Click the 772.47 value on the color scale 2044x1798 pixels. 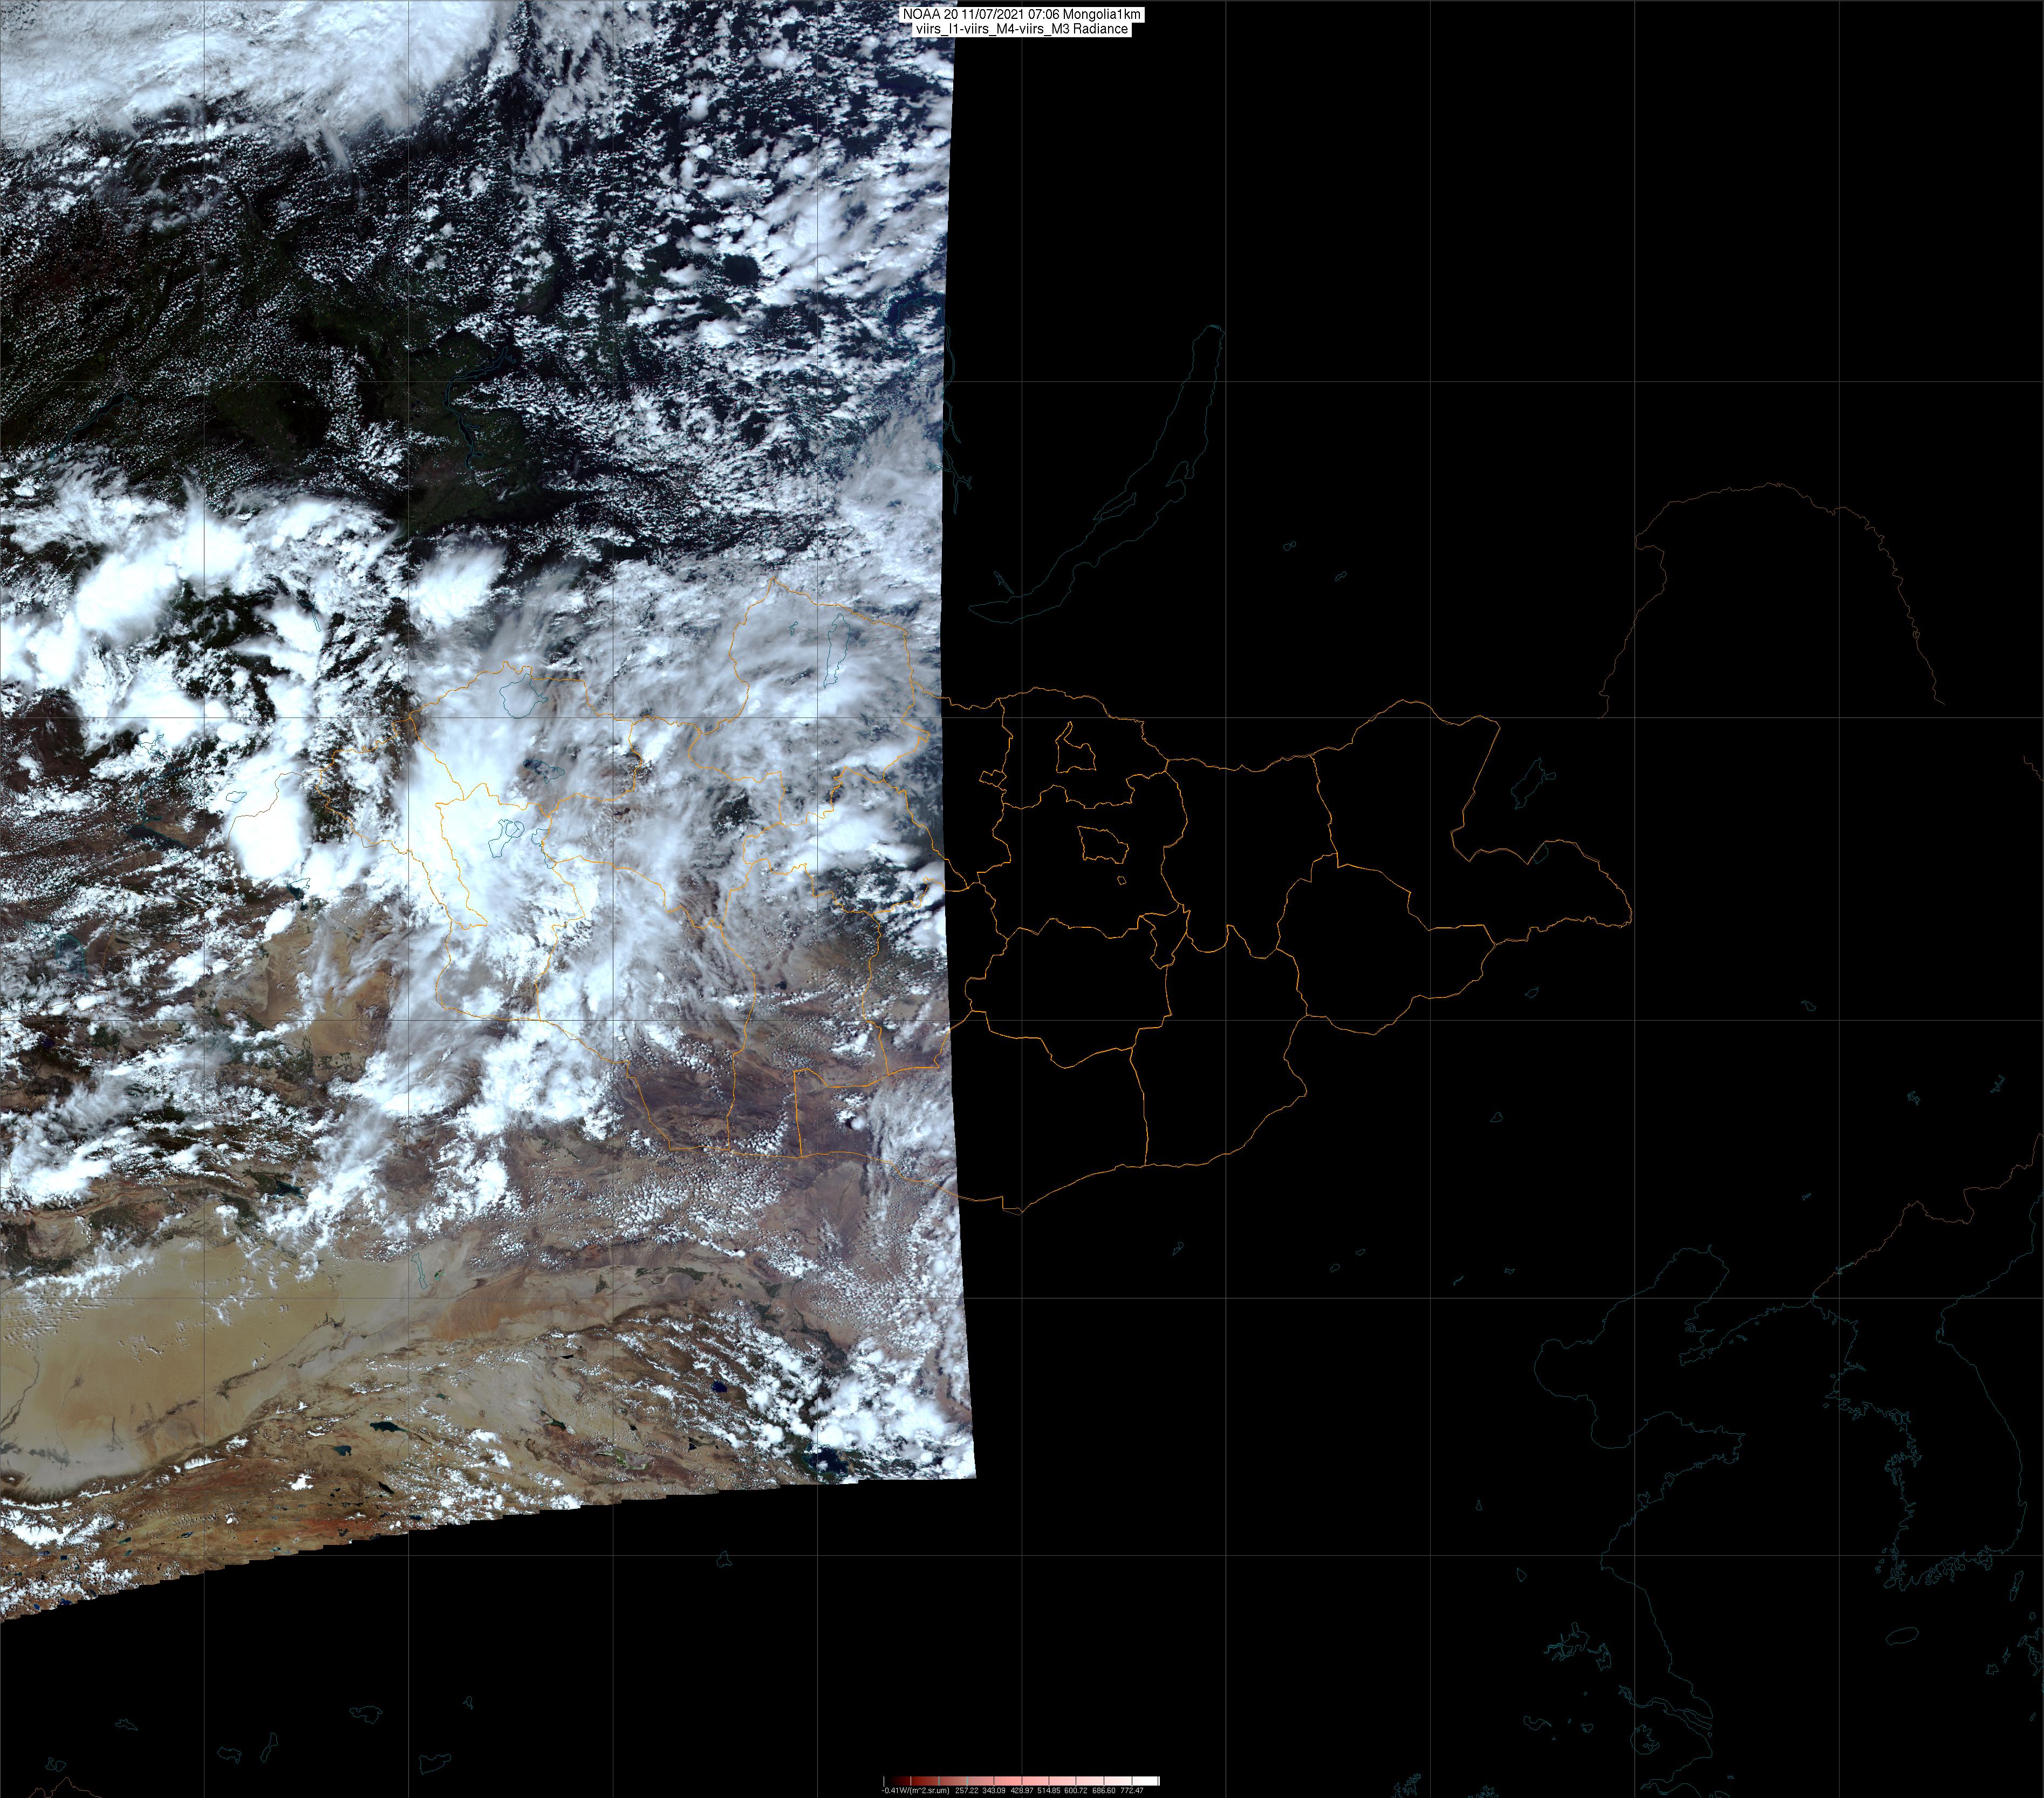[1132, 1790]
